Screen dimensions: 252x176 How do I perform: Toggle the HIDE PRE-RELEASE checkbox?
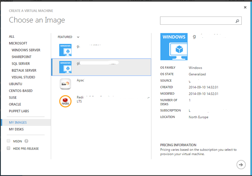[8, 148]
